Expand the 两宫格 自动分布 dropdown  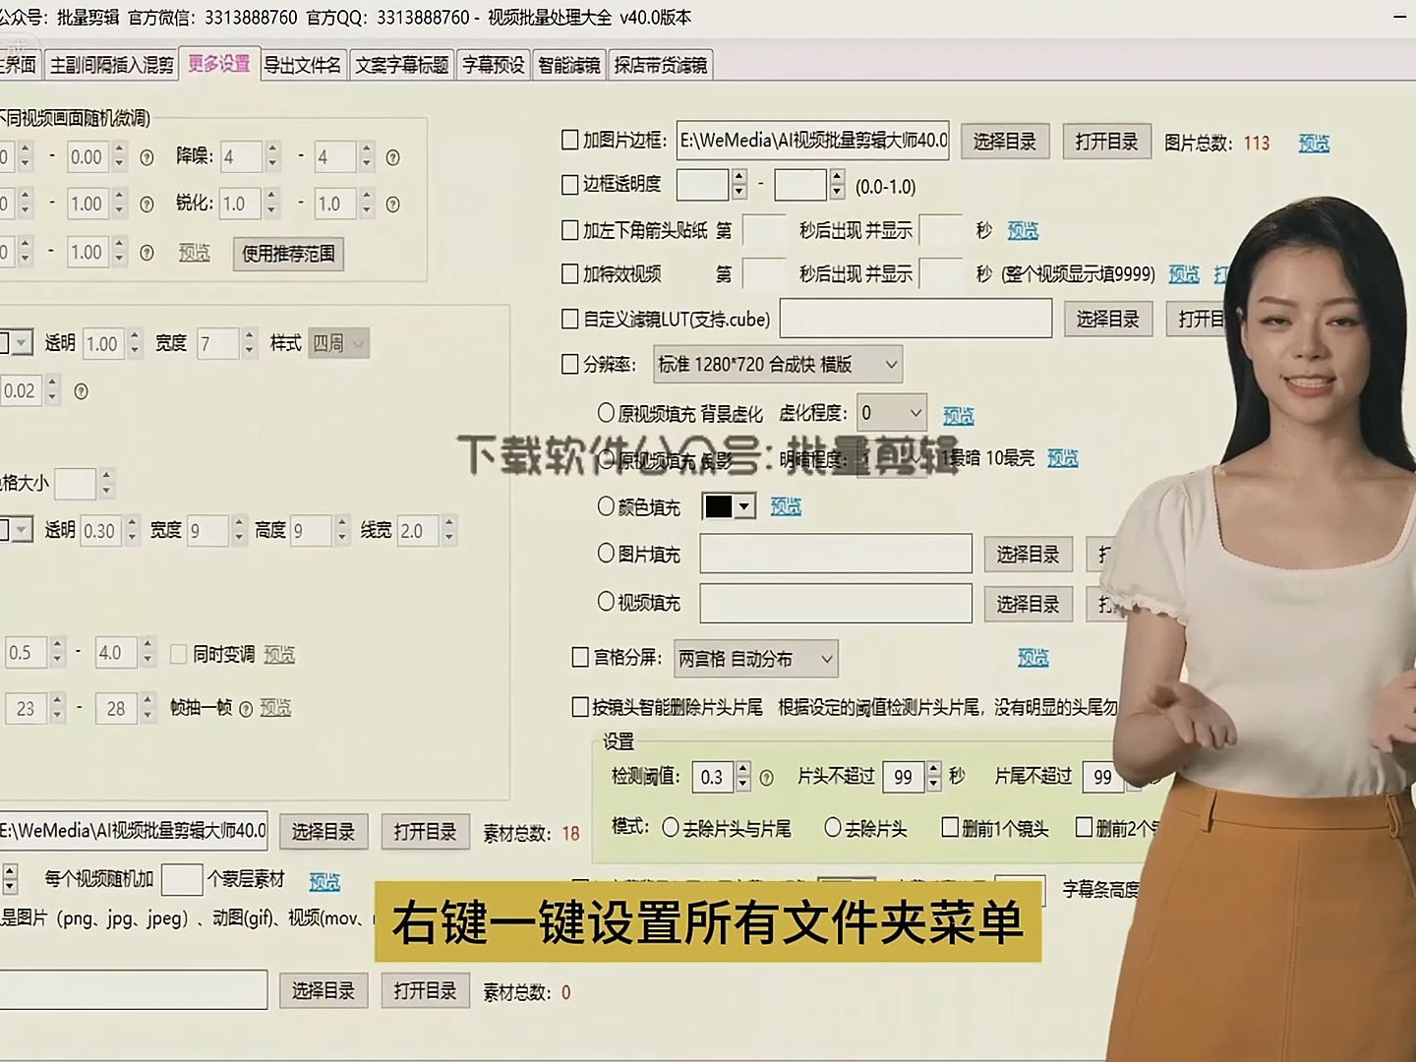click(x=755, y=658)
